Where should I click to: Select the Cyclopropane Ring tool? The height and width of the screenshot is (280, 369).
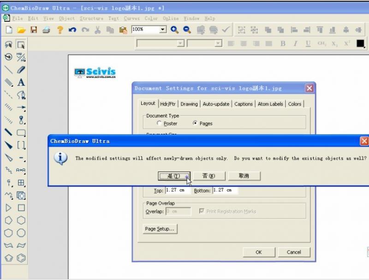[8, 208]
